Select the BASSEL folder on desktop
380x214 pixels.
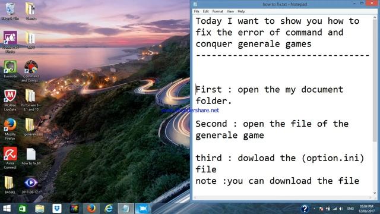click(x=9, y=185)
